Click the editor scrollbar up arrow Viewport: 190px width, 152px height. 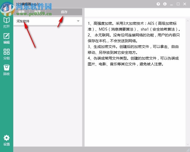tap(188, 21)
